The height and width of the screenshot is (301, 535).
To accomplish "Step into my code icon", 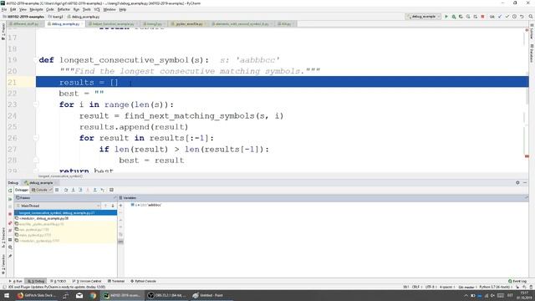I will pos(80,190).
